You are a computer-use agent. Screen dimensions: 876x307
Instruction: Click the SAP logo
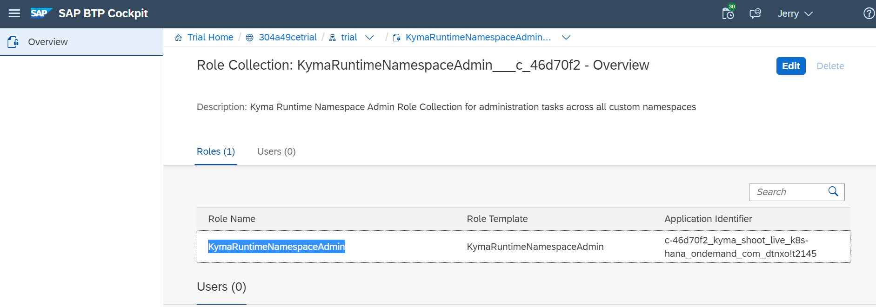tap(41, 13)
